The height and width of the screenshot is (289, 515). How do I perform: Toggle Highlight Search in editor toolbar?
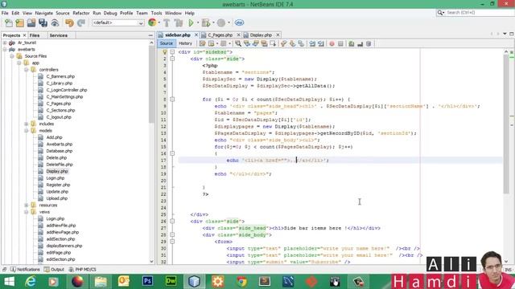click(x=264, y=43)
